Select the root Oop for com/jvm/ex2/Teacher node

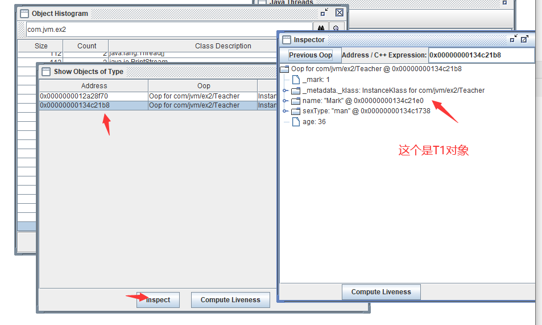376,69
